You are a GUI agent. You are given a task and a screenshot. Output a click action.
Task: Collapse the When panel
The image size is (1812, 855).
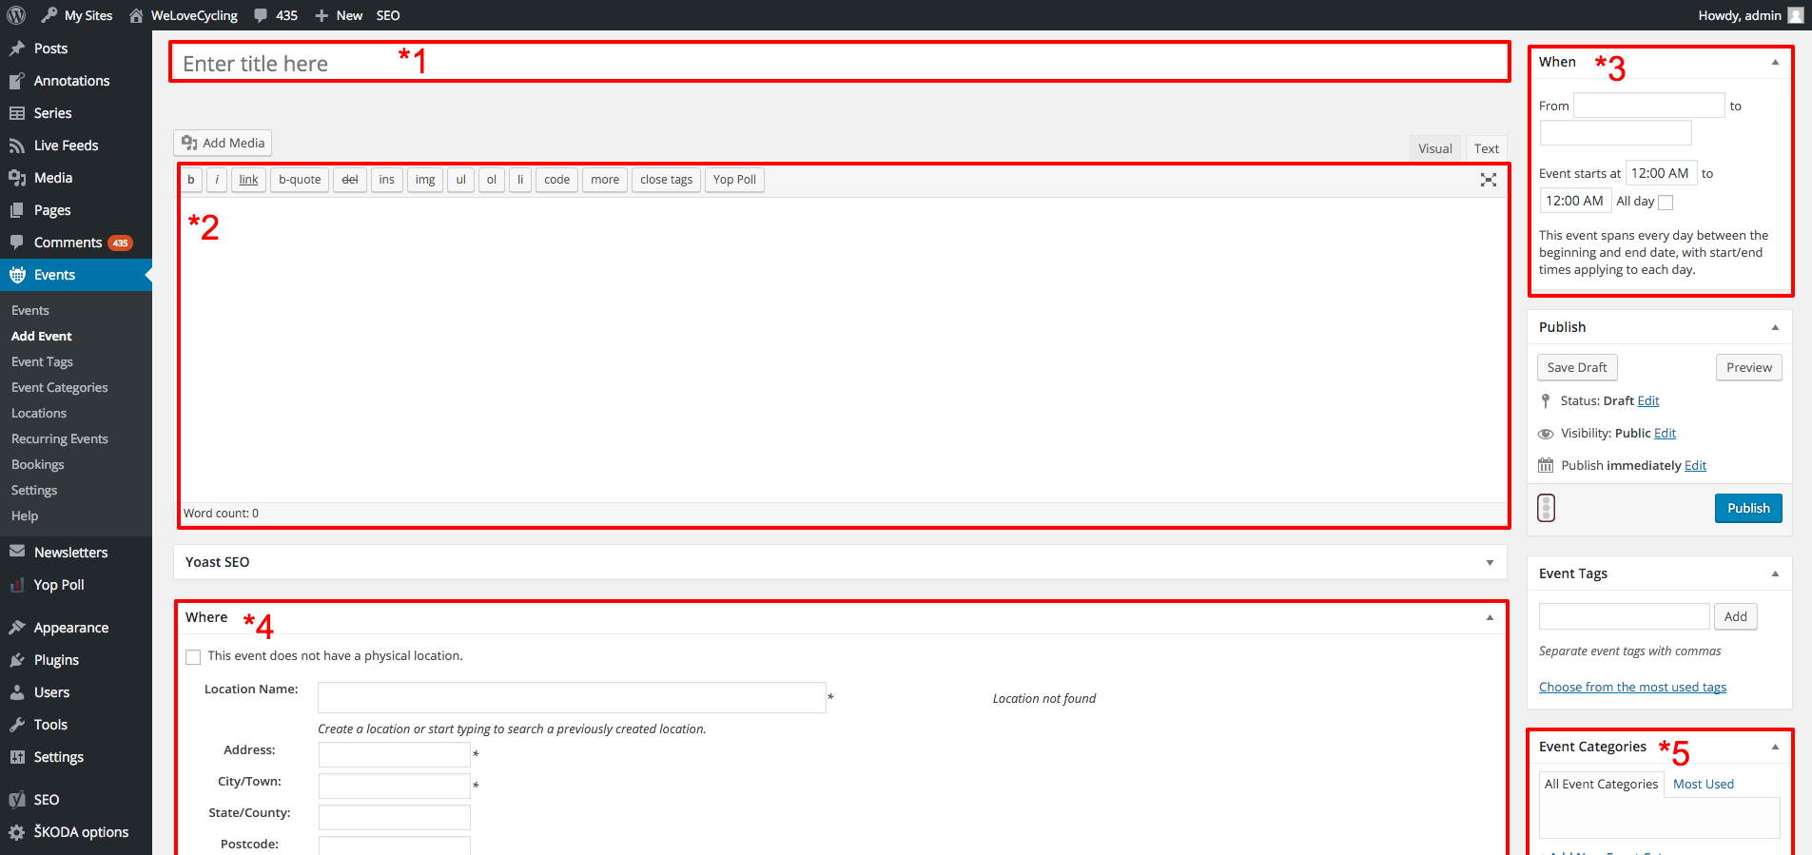coord(1775,62)
